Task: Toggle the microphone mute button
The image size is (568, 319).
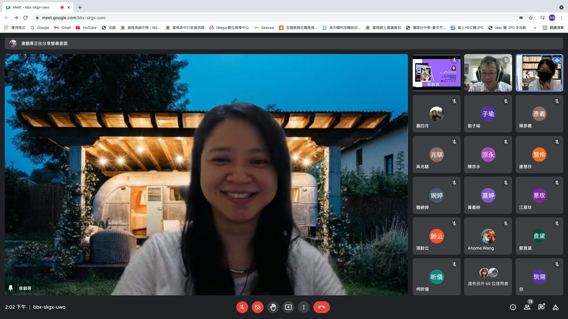Action: [242, 307]
